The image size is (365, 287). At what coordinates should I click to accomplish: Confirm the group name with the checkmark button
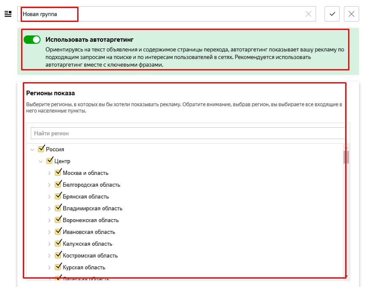[x=332, y=14]
